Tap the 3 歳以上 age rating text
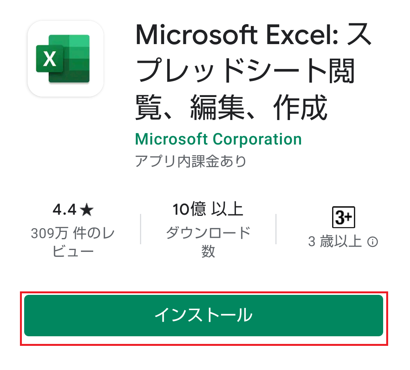This screenshot has height=370, width=410. click(335, 241)
